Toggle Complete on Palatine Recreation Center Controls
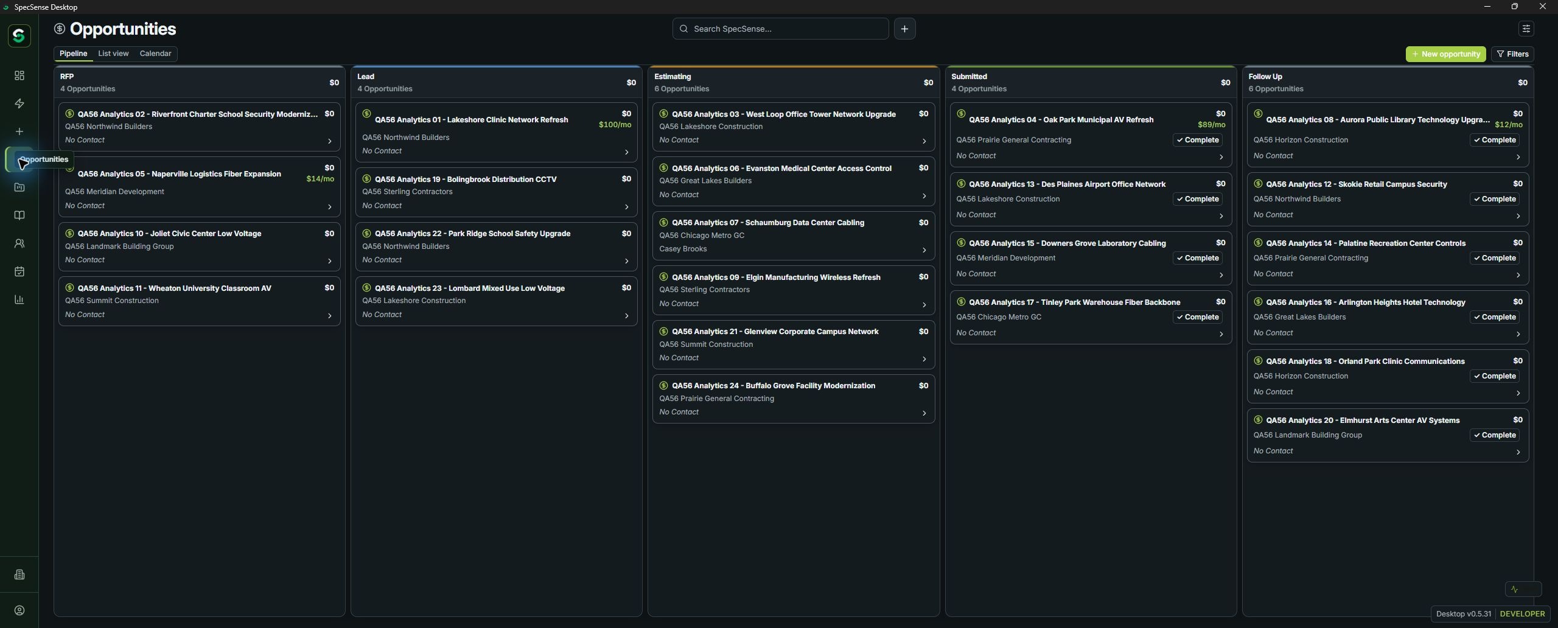Image resolution: width=1558 pixels, height=628 pixels. point(1494,258)
